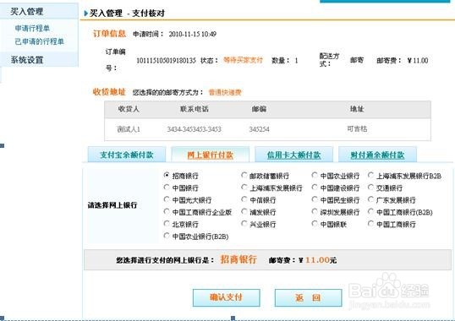Click the 返回 button
The width and height of the screenshot is (455, 321).
(308, 297)
